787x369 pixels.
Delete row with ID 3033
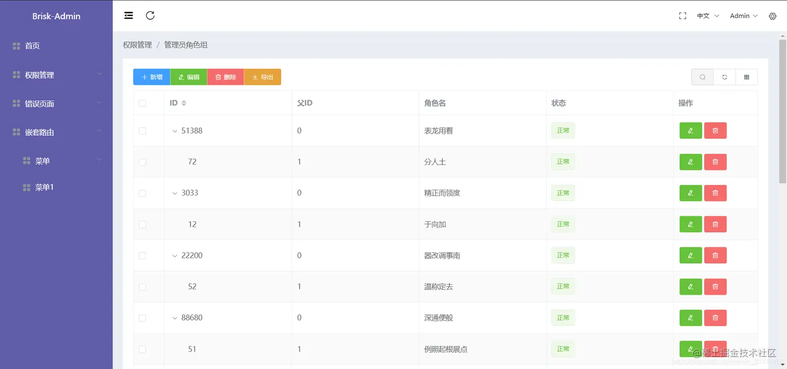coord(715,193)
